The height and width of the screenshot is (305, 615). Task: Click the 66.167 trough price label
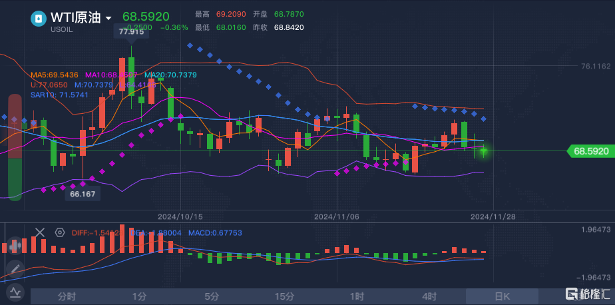83,194
